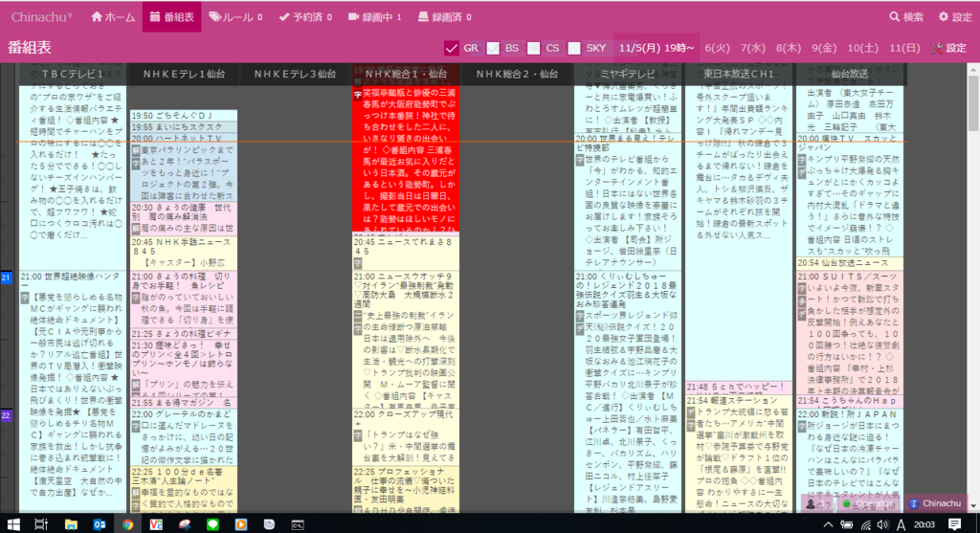
Task: Open the 録画済 recorded list
Action: pos(444,17)
